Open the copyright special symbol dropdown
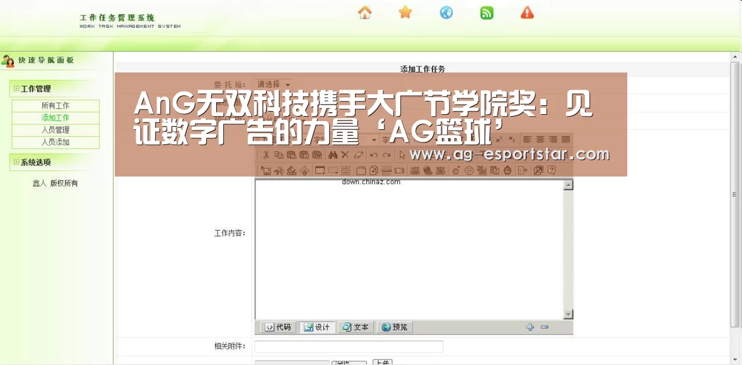 pos(456,170)
